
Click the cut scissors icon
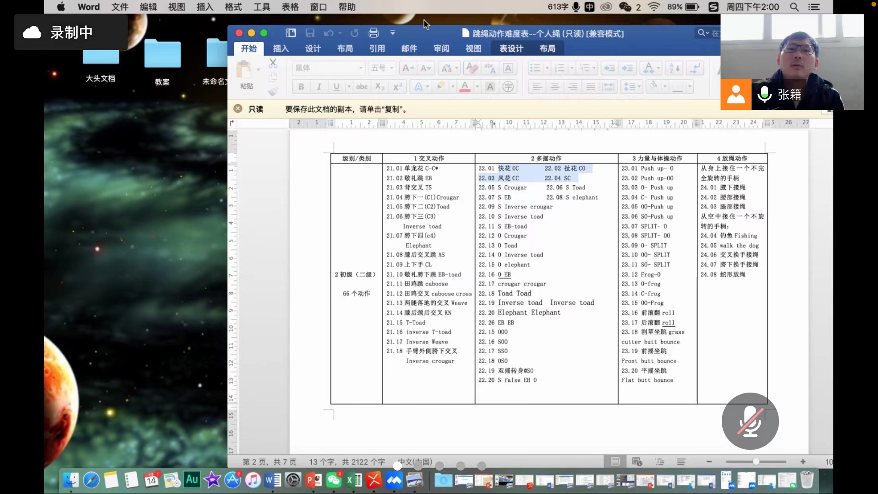point(273,63)
